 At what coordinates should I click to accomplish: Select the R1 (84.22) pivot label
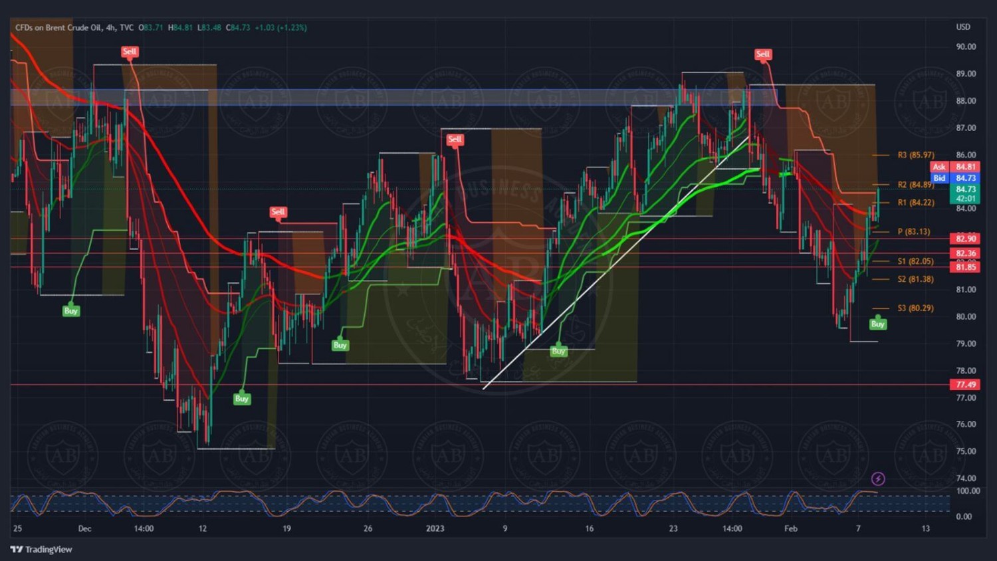tap(915, 203)
